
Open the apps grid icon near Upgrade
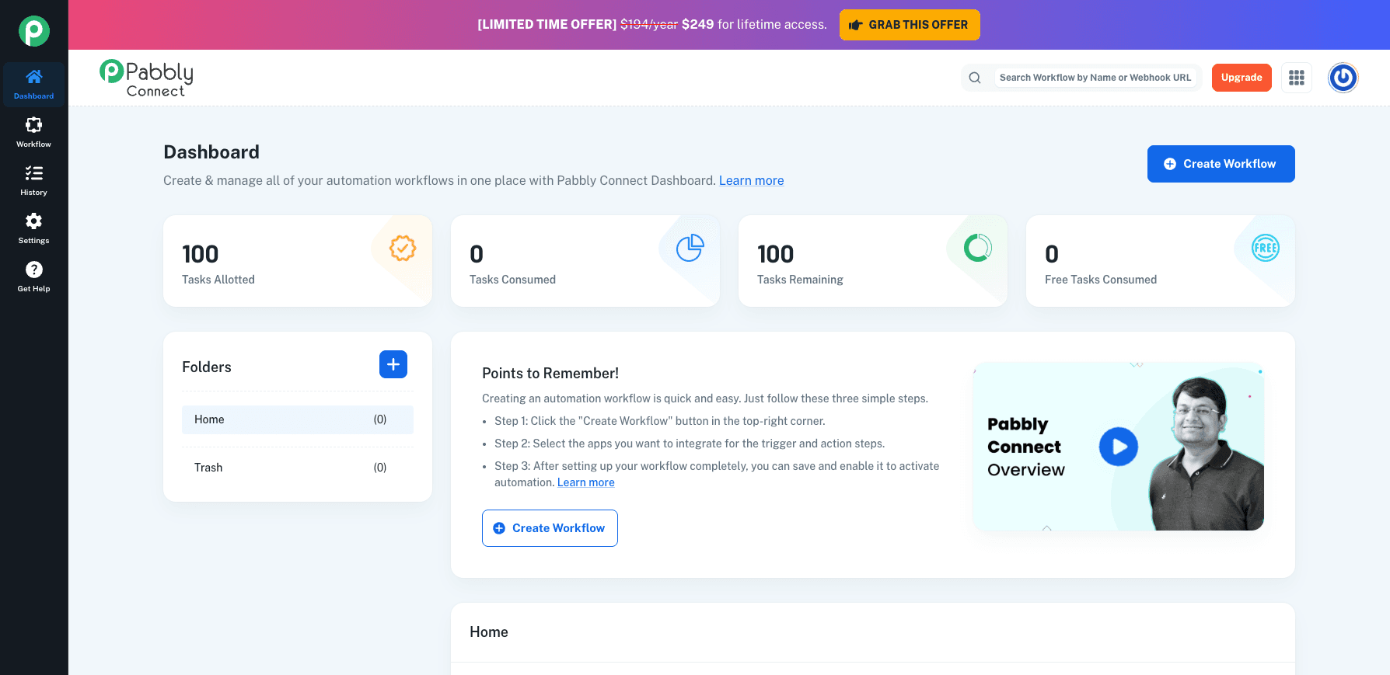click(x=1296, y=78)
